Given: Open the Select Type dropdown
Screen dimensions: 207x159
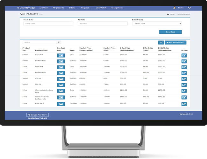Looking at the screenshot, I should pos(157,24).
